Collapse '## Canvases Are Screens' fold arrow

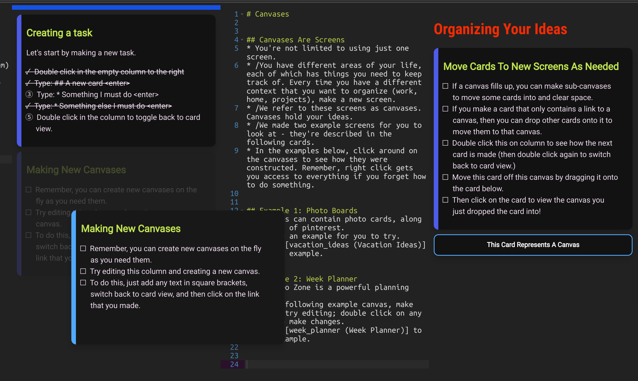tap(242, 40)
